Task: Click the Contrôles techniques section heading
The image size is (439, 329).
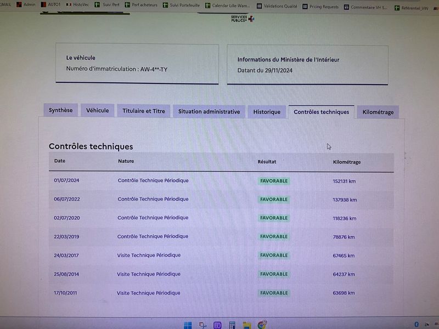Action: pyautogui.click(x=91, y=146)
